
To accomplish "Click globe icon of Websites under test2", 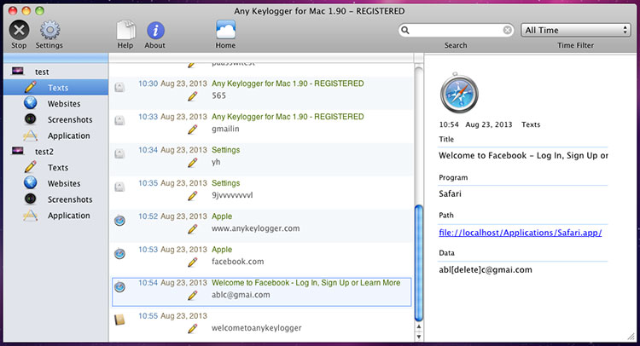I will [30, 183].
